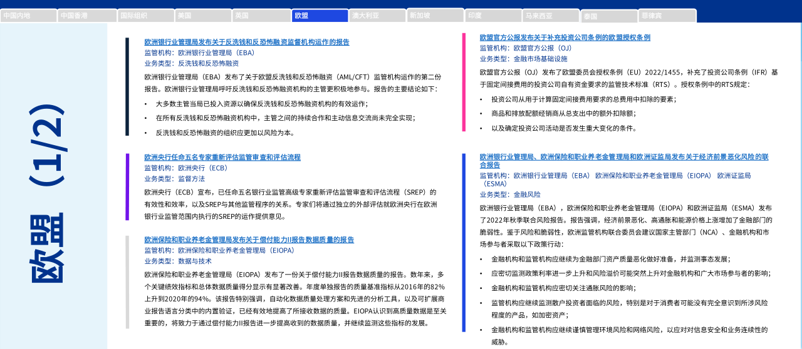Switch to the 菲律宾 tab

coord(667,16)
